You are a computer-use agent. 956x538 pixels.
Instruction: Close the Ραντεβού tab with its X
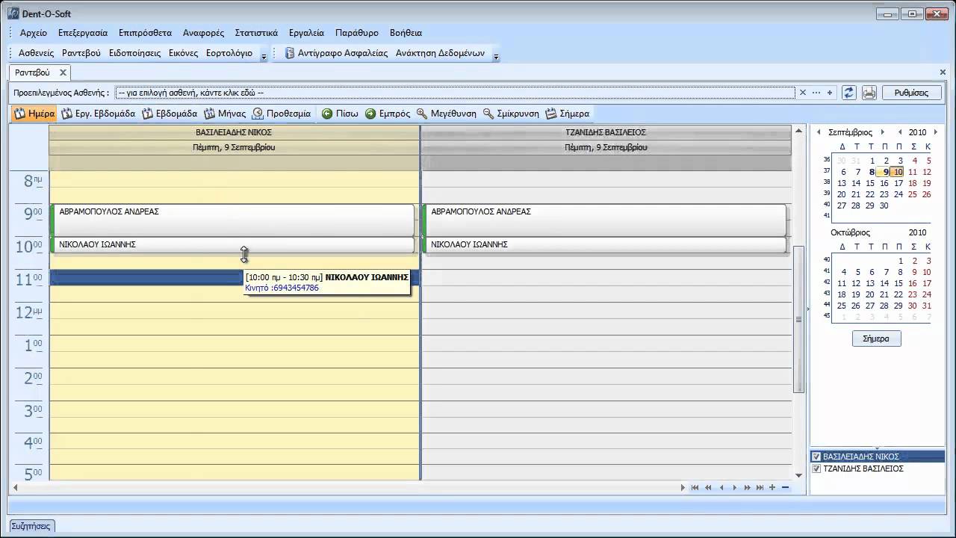tap(63, 72)
